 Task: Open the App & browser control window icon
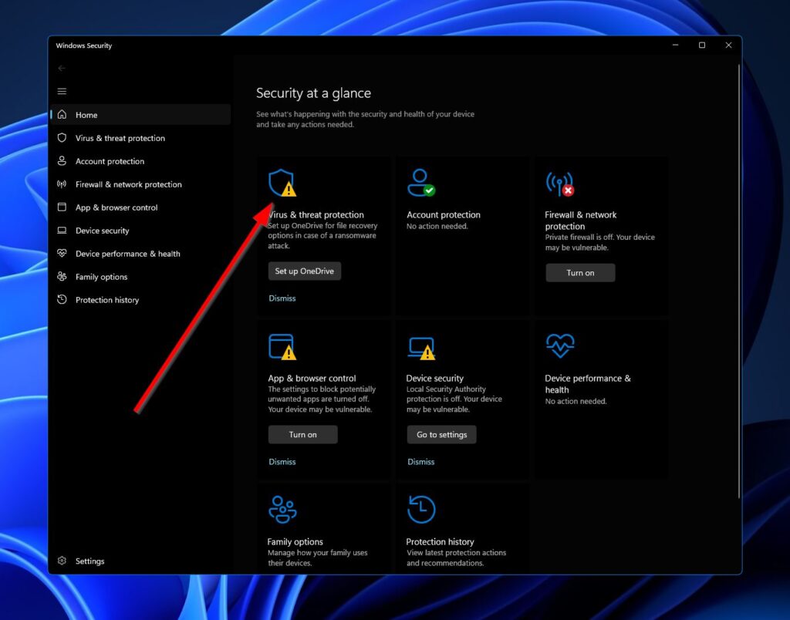click(x=281, y=347)
